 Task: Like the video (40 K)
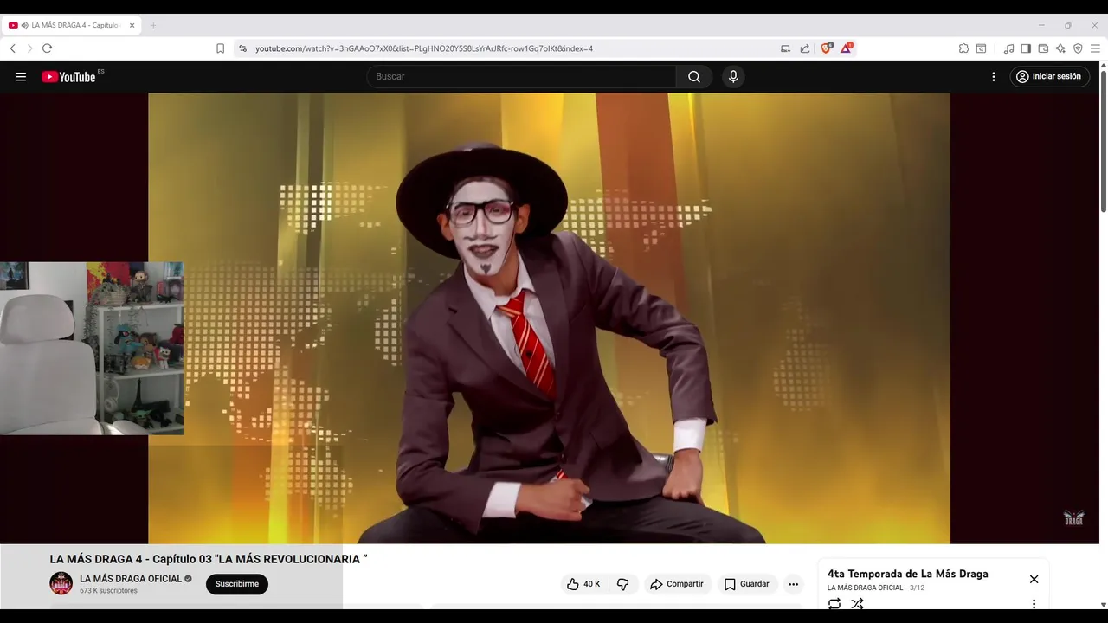583,584
